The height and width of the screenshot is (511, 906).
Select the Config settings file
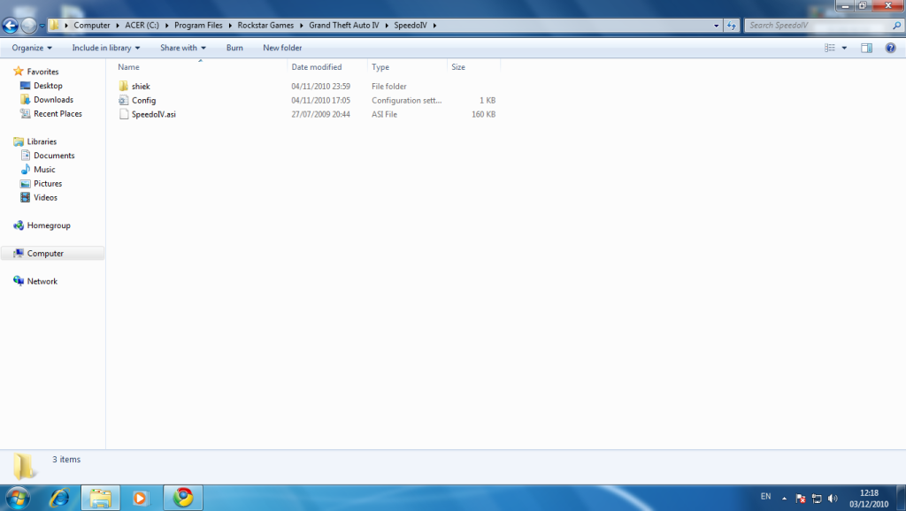coord(143,101)
